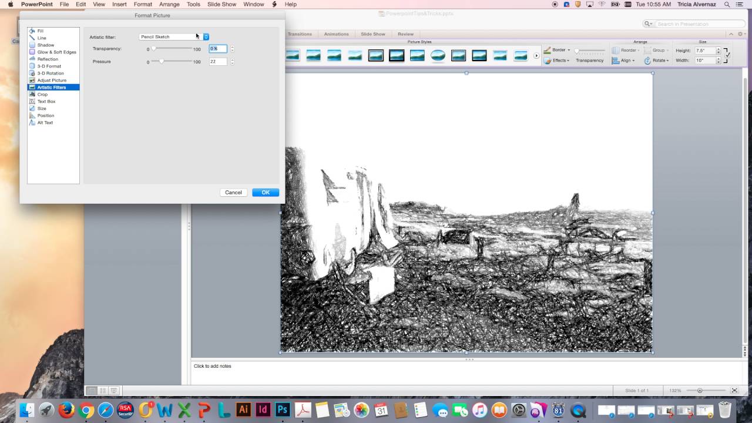Open the Edit menu
The image size is (752, 423).
pos(80,4)
